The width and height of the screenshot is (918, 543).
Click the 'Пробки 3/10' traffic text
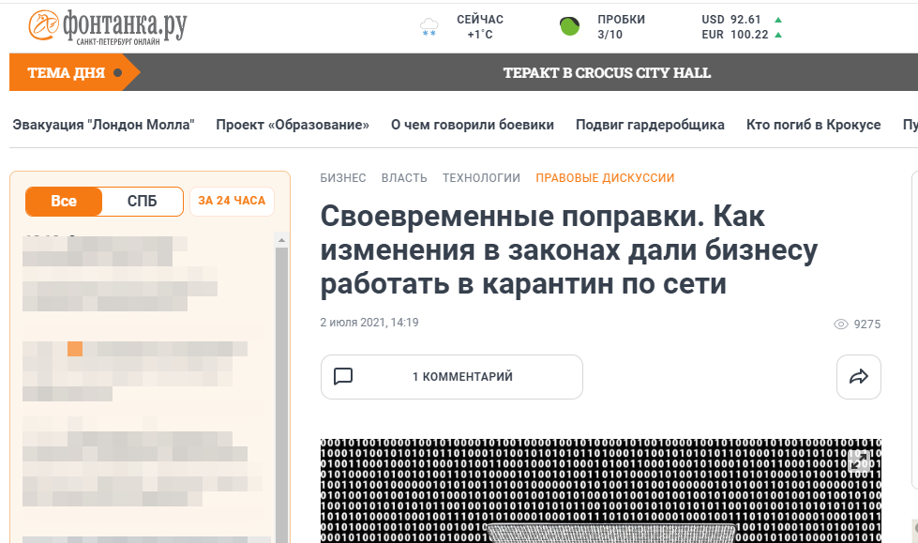point(621,27)
